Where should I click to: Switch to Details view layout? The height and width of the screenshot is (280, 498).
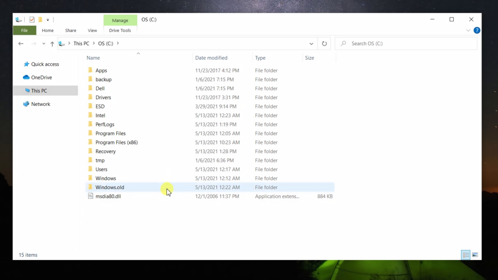pyautogui.click(x=465, y=255)
